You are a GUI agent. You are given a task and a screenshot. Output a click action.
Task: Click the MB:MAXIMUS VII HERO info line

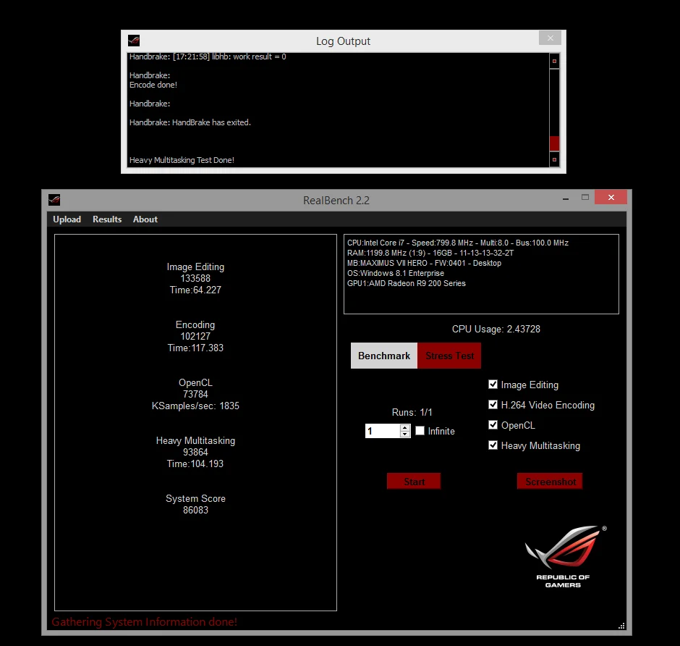[x=424, y=263]
